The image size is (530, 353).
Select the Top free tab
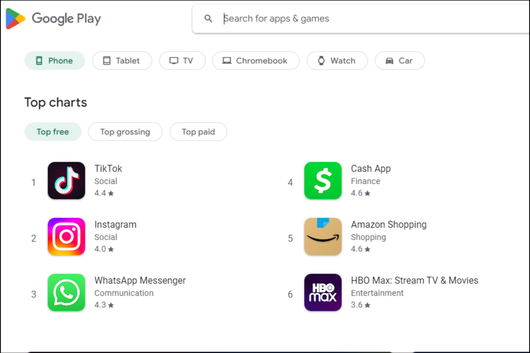point(52,132)
